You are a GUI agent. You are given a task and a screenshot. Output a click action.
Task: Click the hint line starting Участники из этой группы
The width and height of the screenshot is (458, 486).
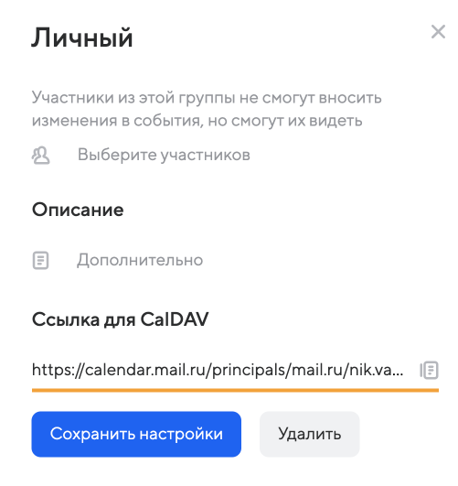pos(207,98)
